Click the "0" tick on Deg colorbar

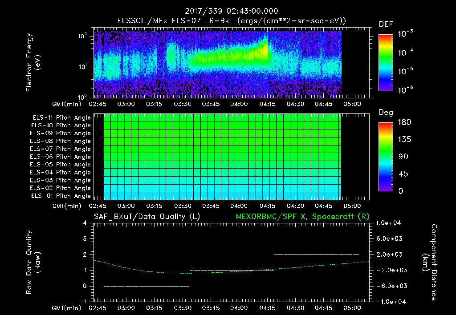point(401,191)
